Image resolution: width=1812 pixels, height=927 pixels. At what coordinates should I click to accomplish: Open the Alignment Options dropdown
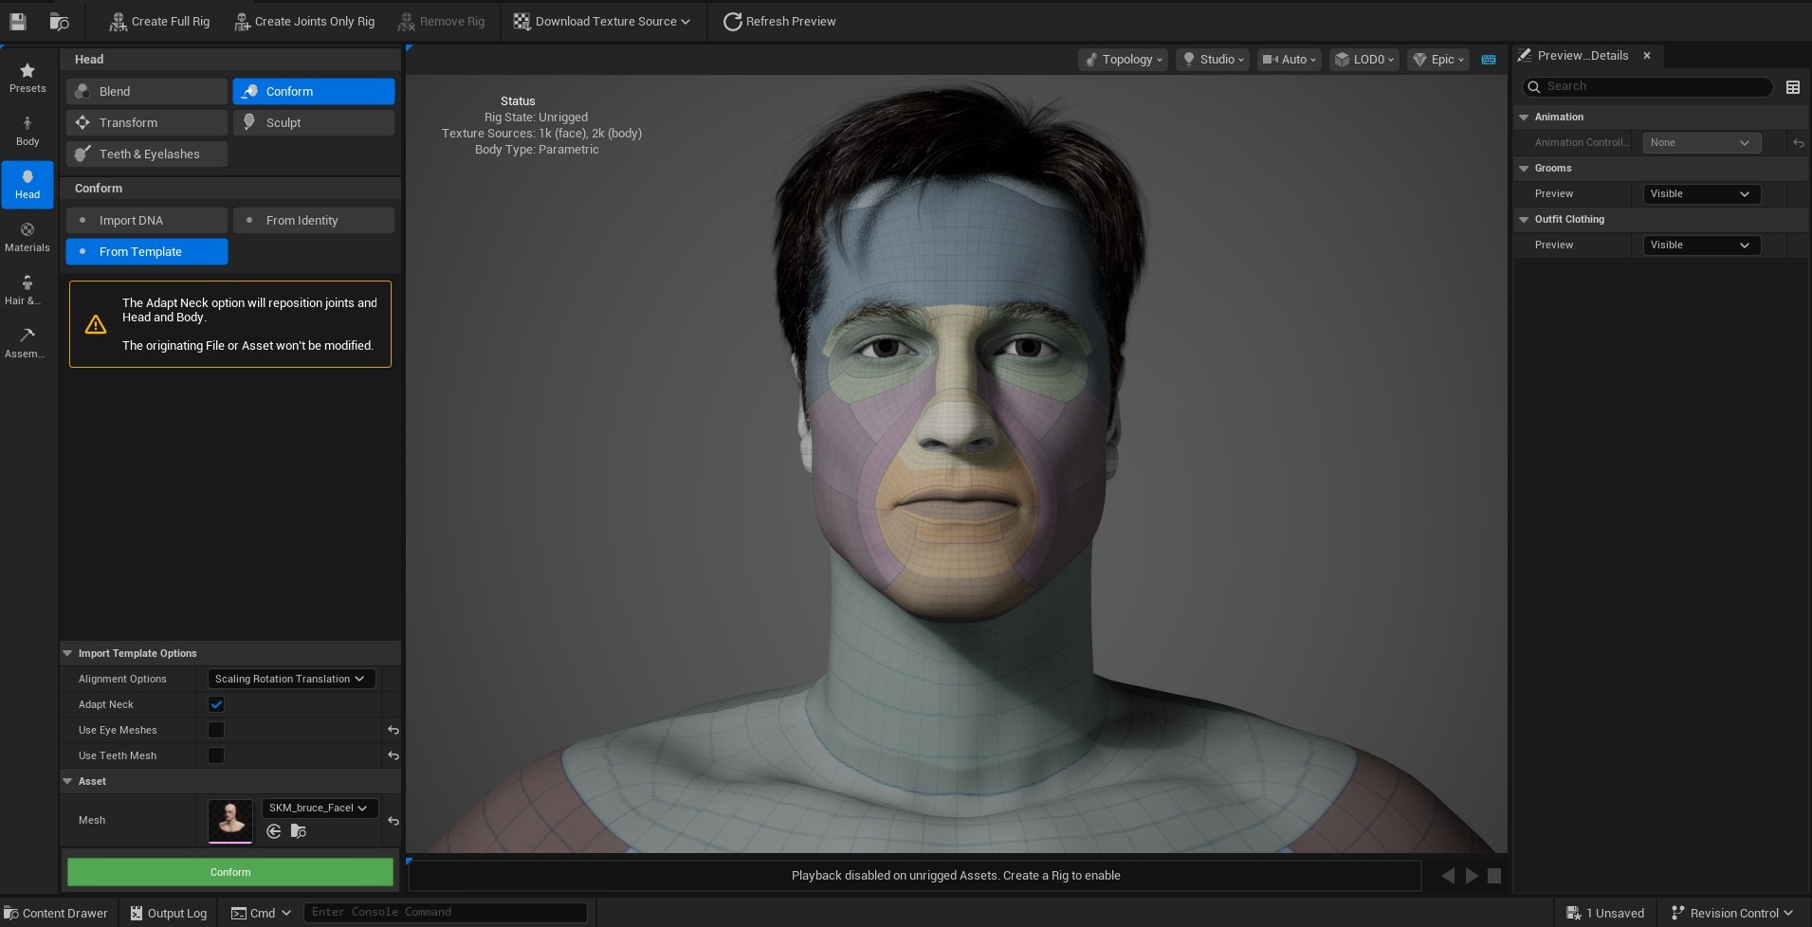point(290,679)
